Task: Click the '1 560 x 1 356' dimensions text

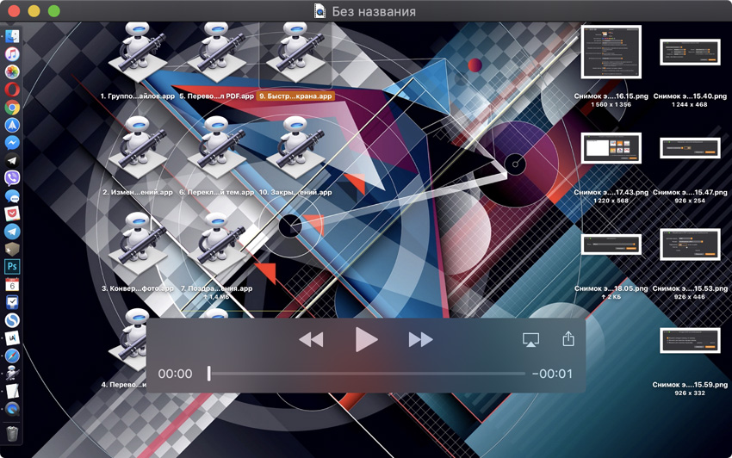Action: [611, 104]
